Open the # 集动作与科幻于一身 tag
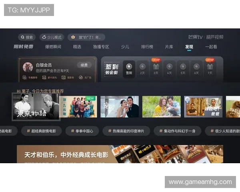Image resolution: width=240 pixels, height=192 pixels. 177,131
